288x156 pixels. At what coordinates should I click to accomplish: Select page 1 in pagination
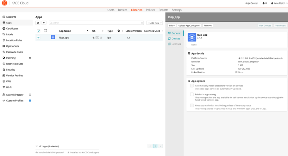pyautogui.click(x=155, y=146)
